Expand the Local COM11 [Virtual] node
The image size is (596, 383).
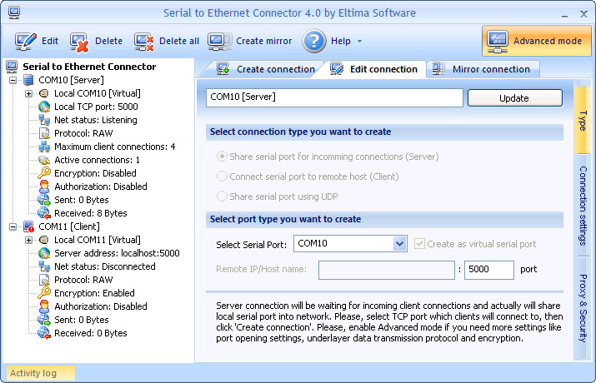click(28, 240)
